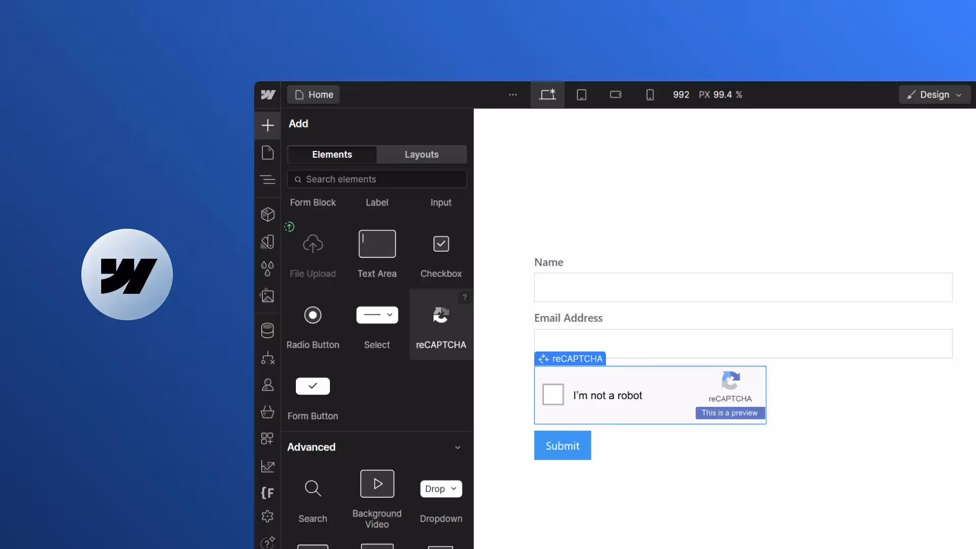This screenshot has height=549, width=976.
Task: Click the Search elements field
Action: pos(377,179)
